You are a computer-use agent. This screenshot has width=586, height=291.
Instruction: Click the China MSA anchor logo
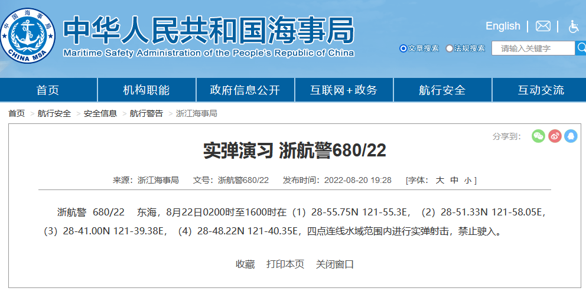[27, 36]
